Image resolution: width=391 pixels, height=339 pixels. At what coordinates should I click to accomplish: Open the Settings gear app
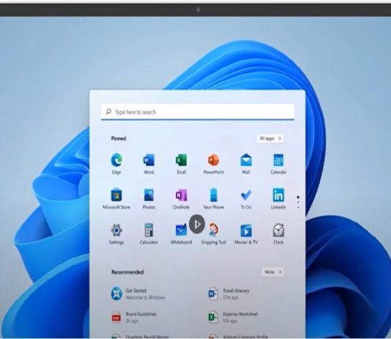point(116,230)
